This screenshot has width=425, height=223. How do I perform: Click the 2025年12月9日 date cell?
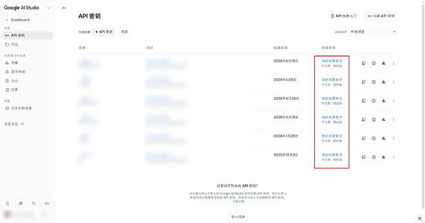coord(286,155)
